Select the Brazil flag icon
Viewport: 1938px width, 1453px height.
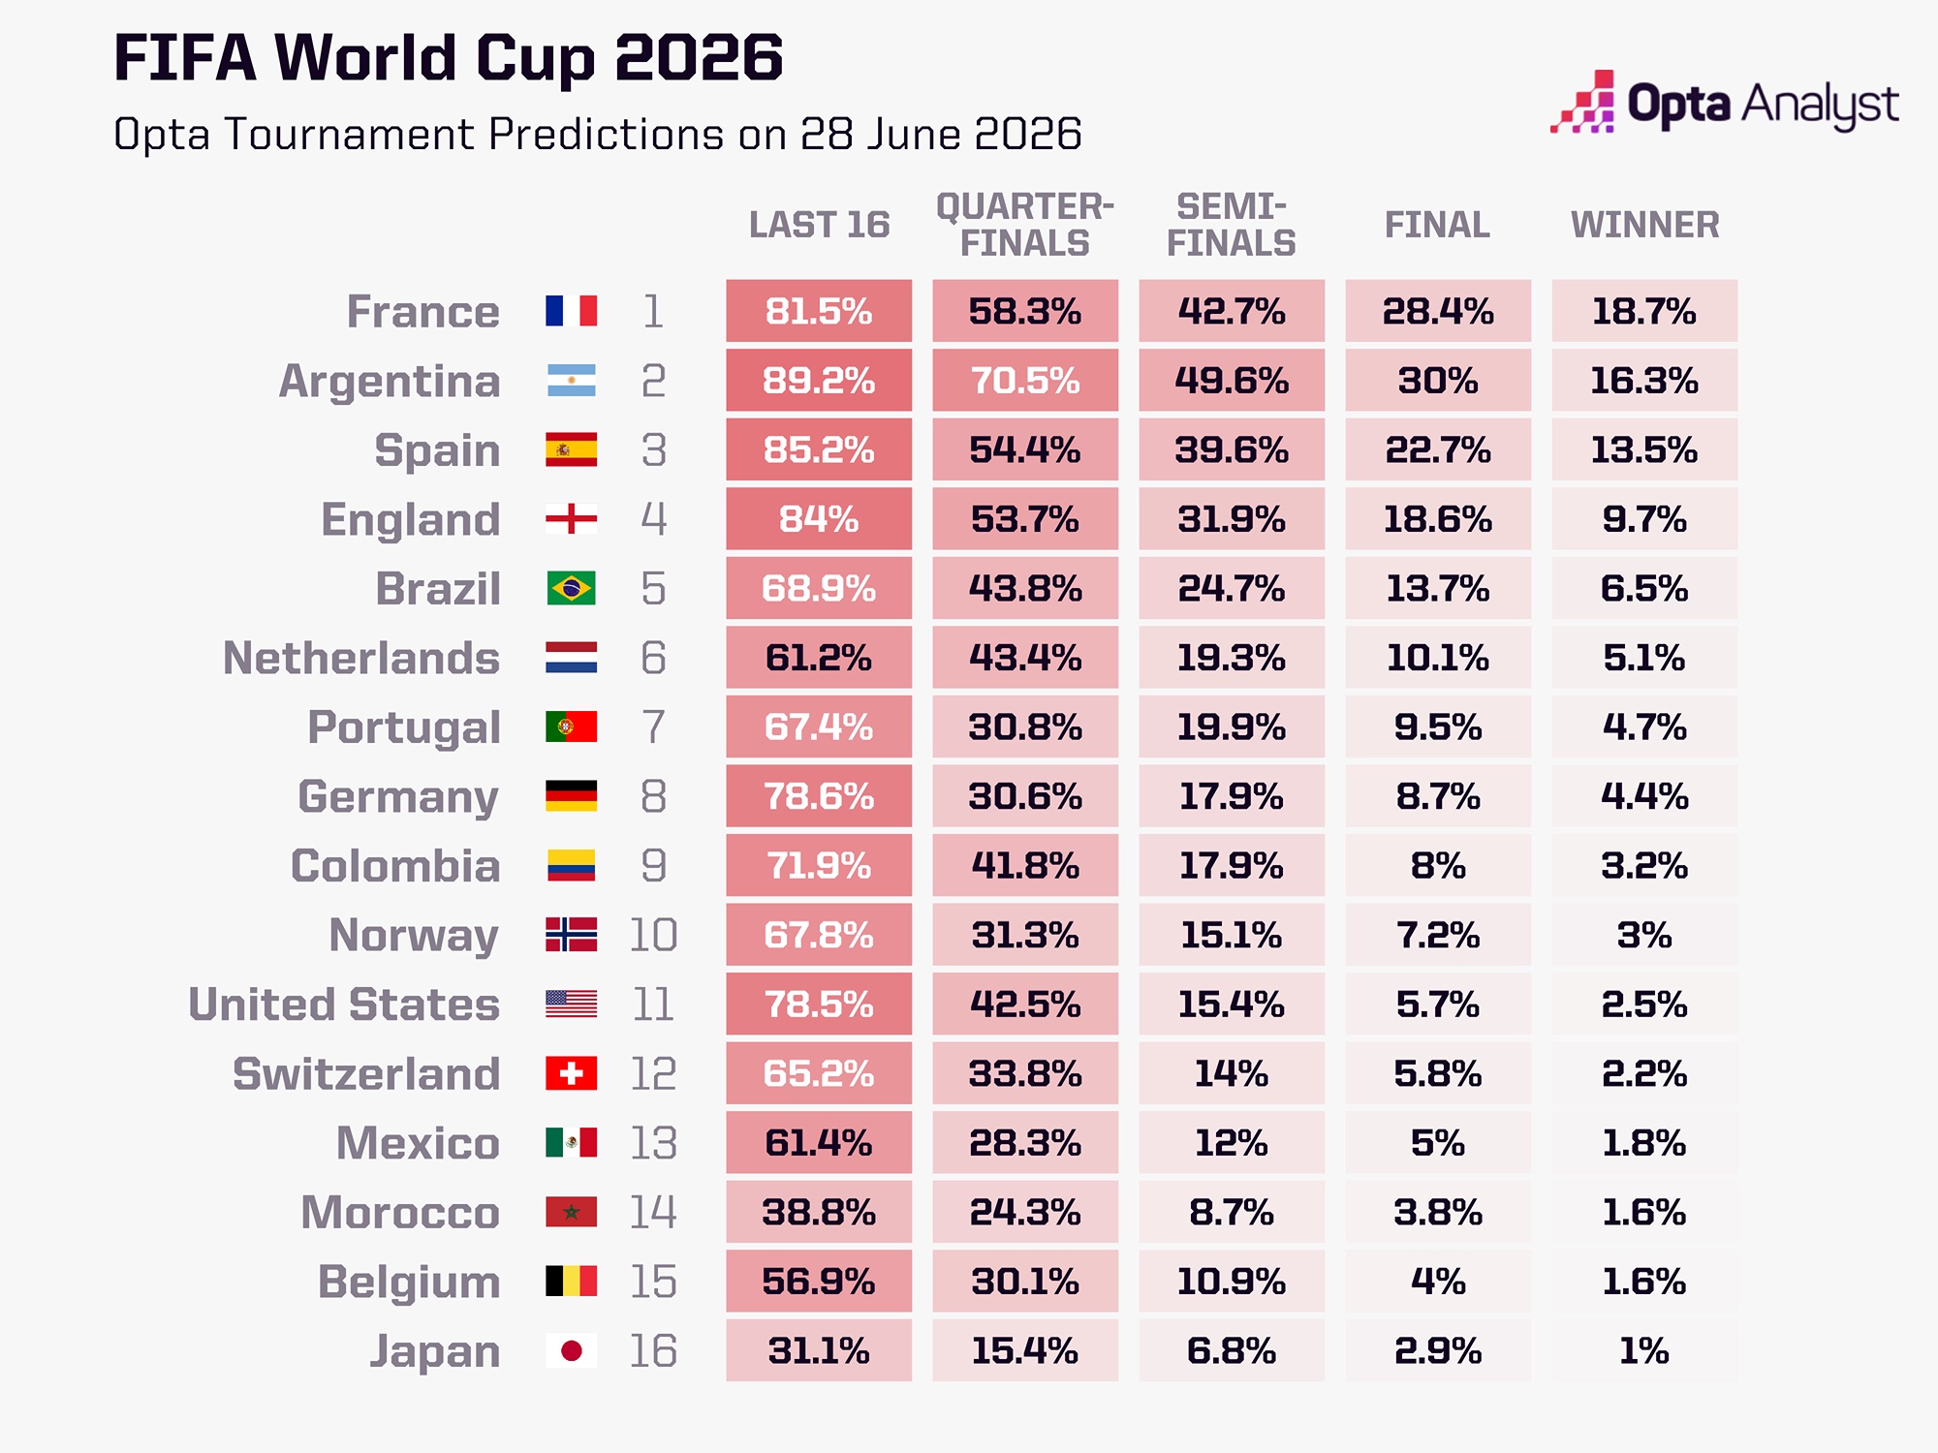pyautogui.click(x=571, y=588)
